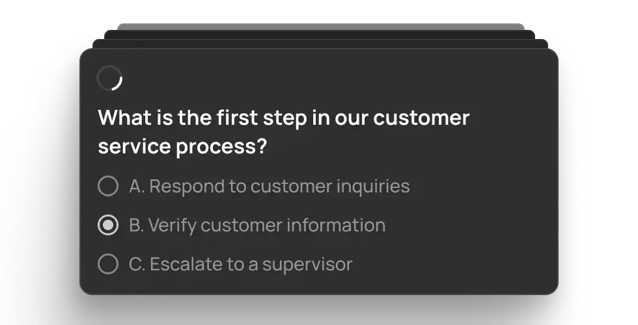Click the label A. Respond to customer inquiries
The height and width of the screenshot is (325, 638).
tap(270, 187)
